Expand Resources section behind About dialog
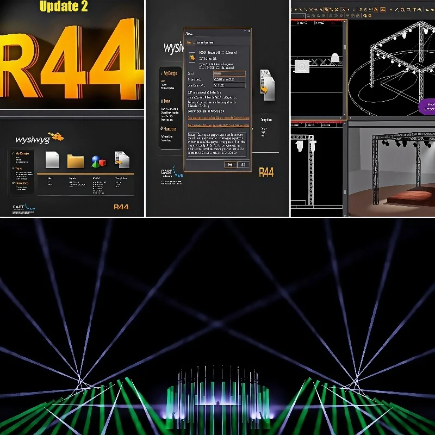The height and width of the screenshot is (435, 435). coord(169,129)
